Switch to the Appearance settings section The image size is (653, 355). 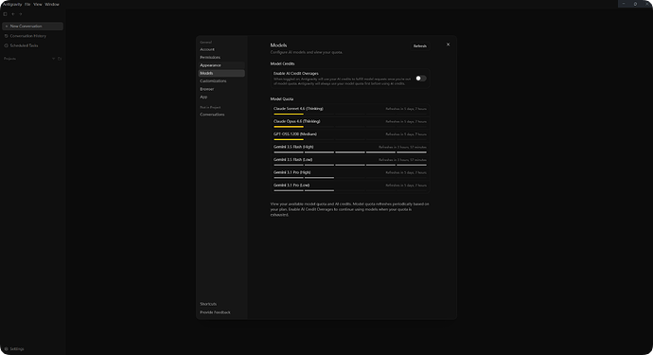click(221, 65)
